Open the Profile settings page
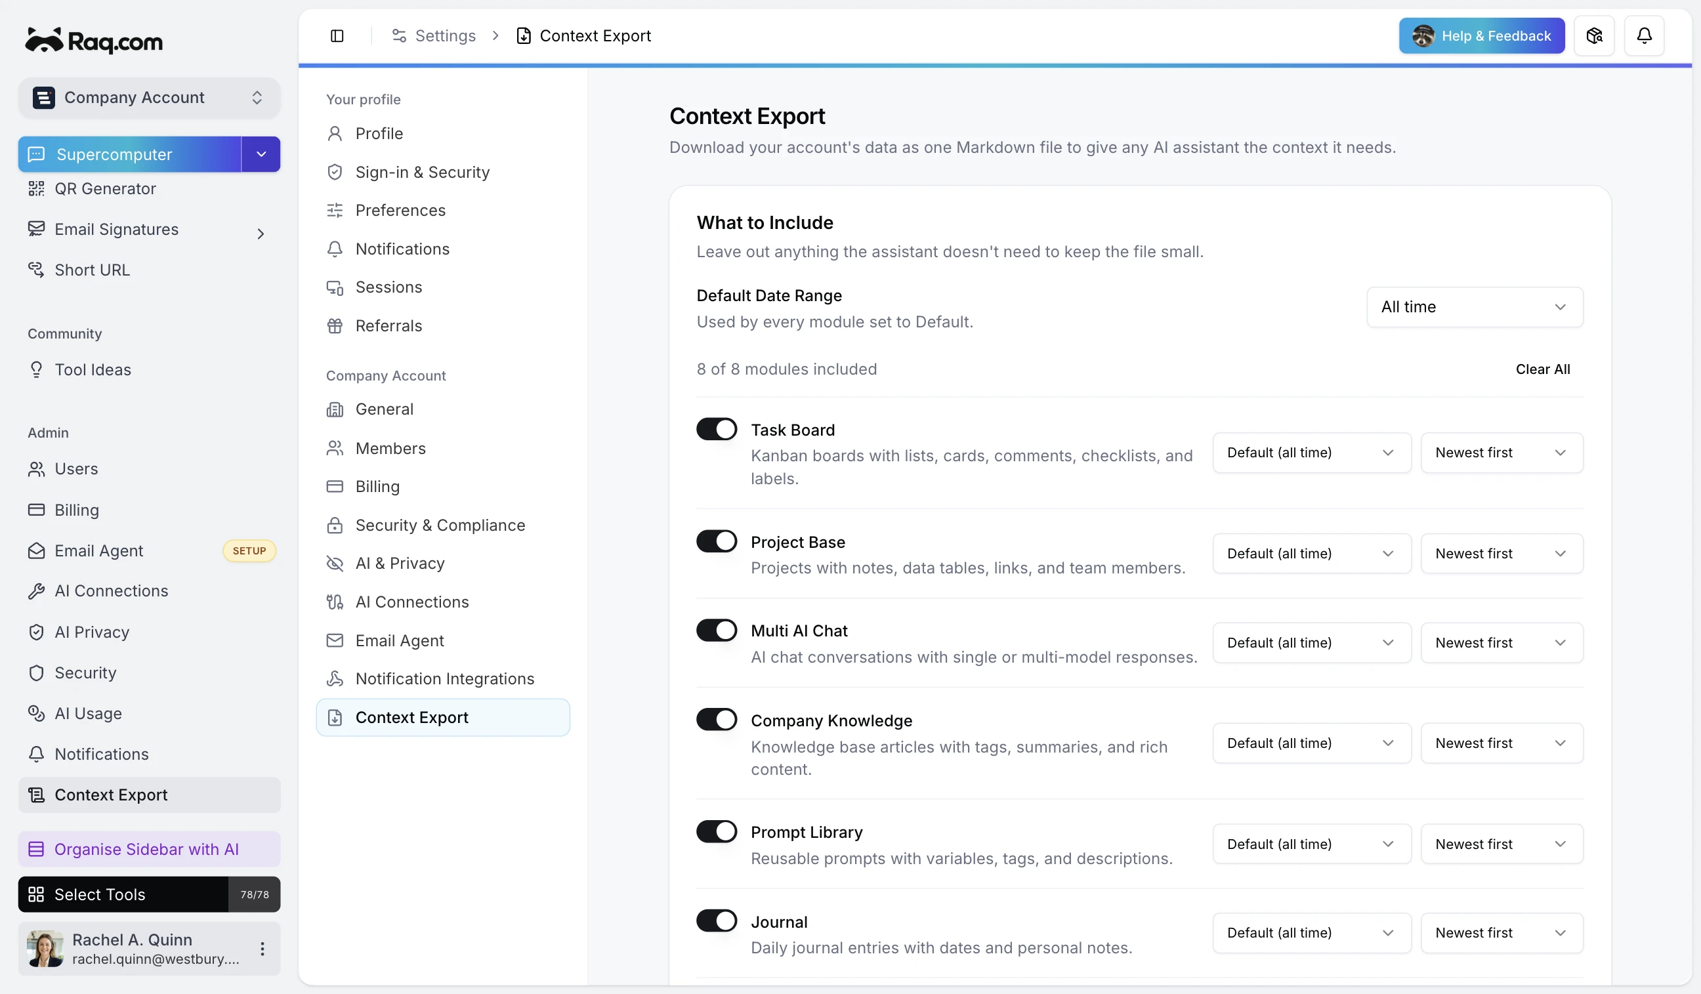 (x=443, y=134)
